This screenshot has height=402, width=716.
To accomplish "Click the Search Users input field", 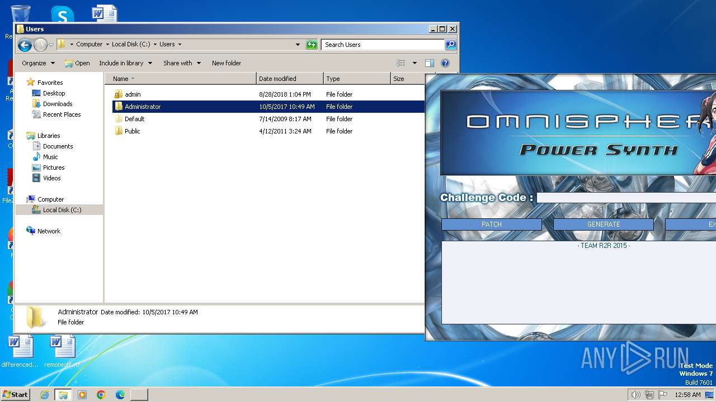I will point(383,45).
